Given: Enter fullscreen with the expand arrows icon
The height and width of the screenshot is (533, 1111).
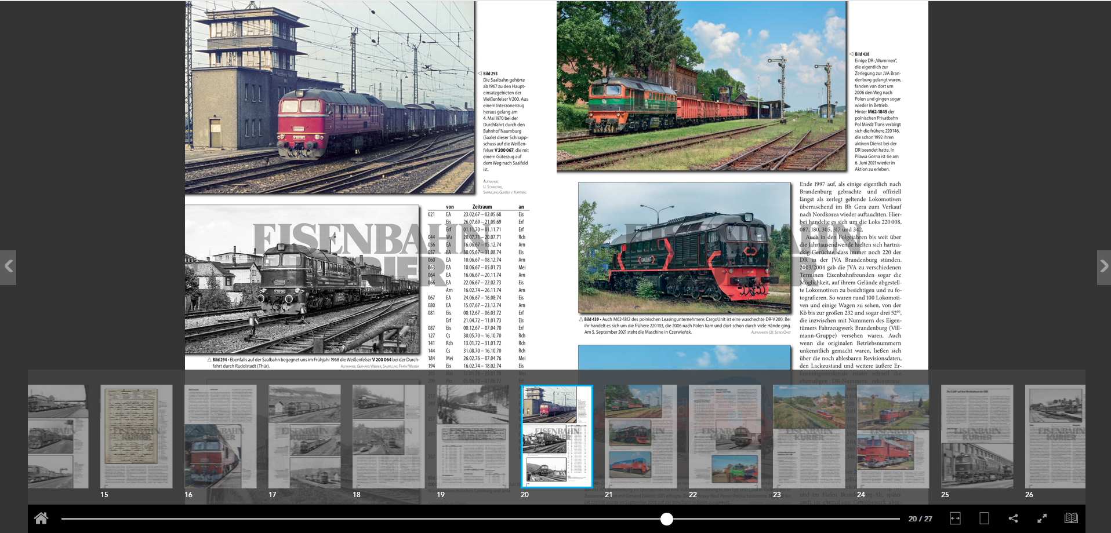Looking at the screenshot, I should pyautogui.click(x=1042, y=519).
